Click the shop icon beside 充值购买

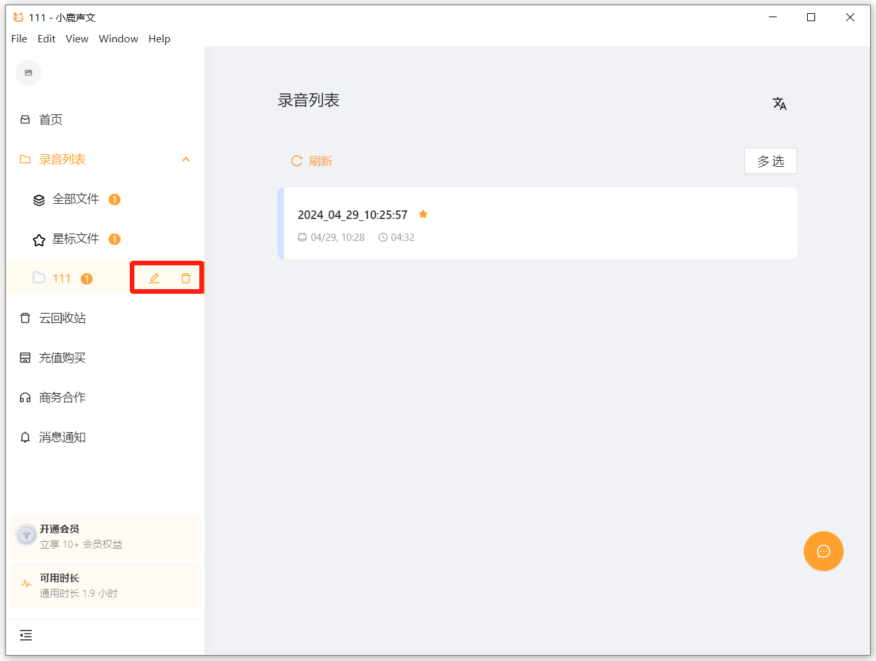click(25, 358)
